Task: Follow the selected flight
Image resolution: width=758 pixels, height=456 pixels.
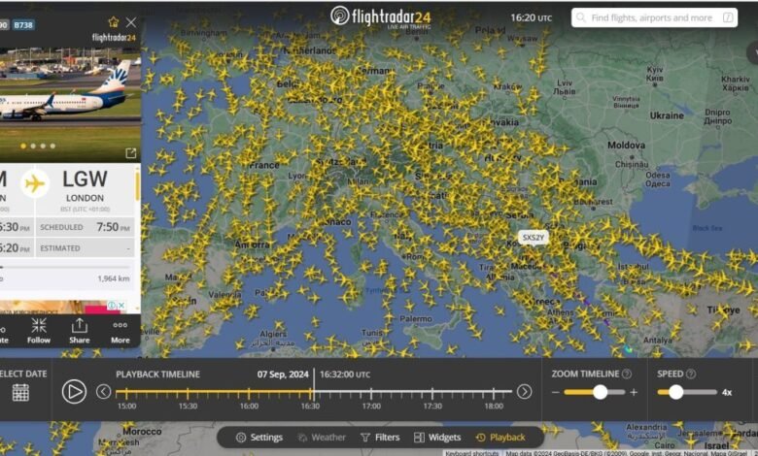Action: tap(39, 331)
